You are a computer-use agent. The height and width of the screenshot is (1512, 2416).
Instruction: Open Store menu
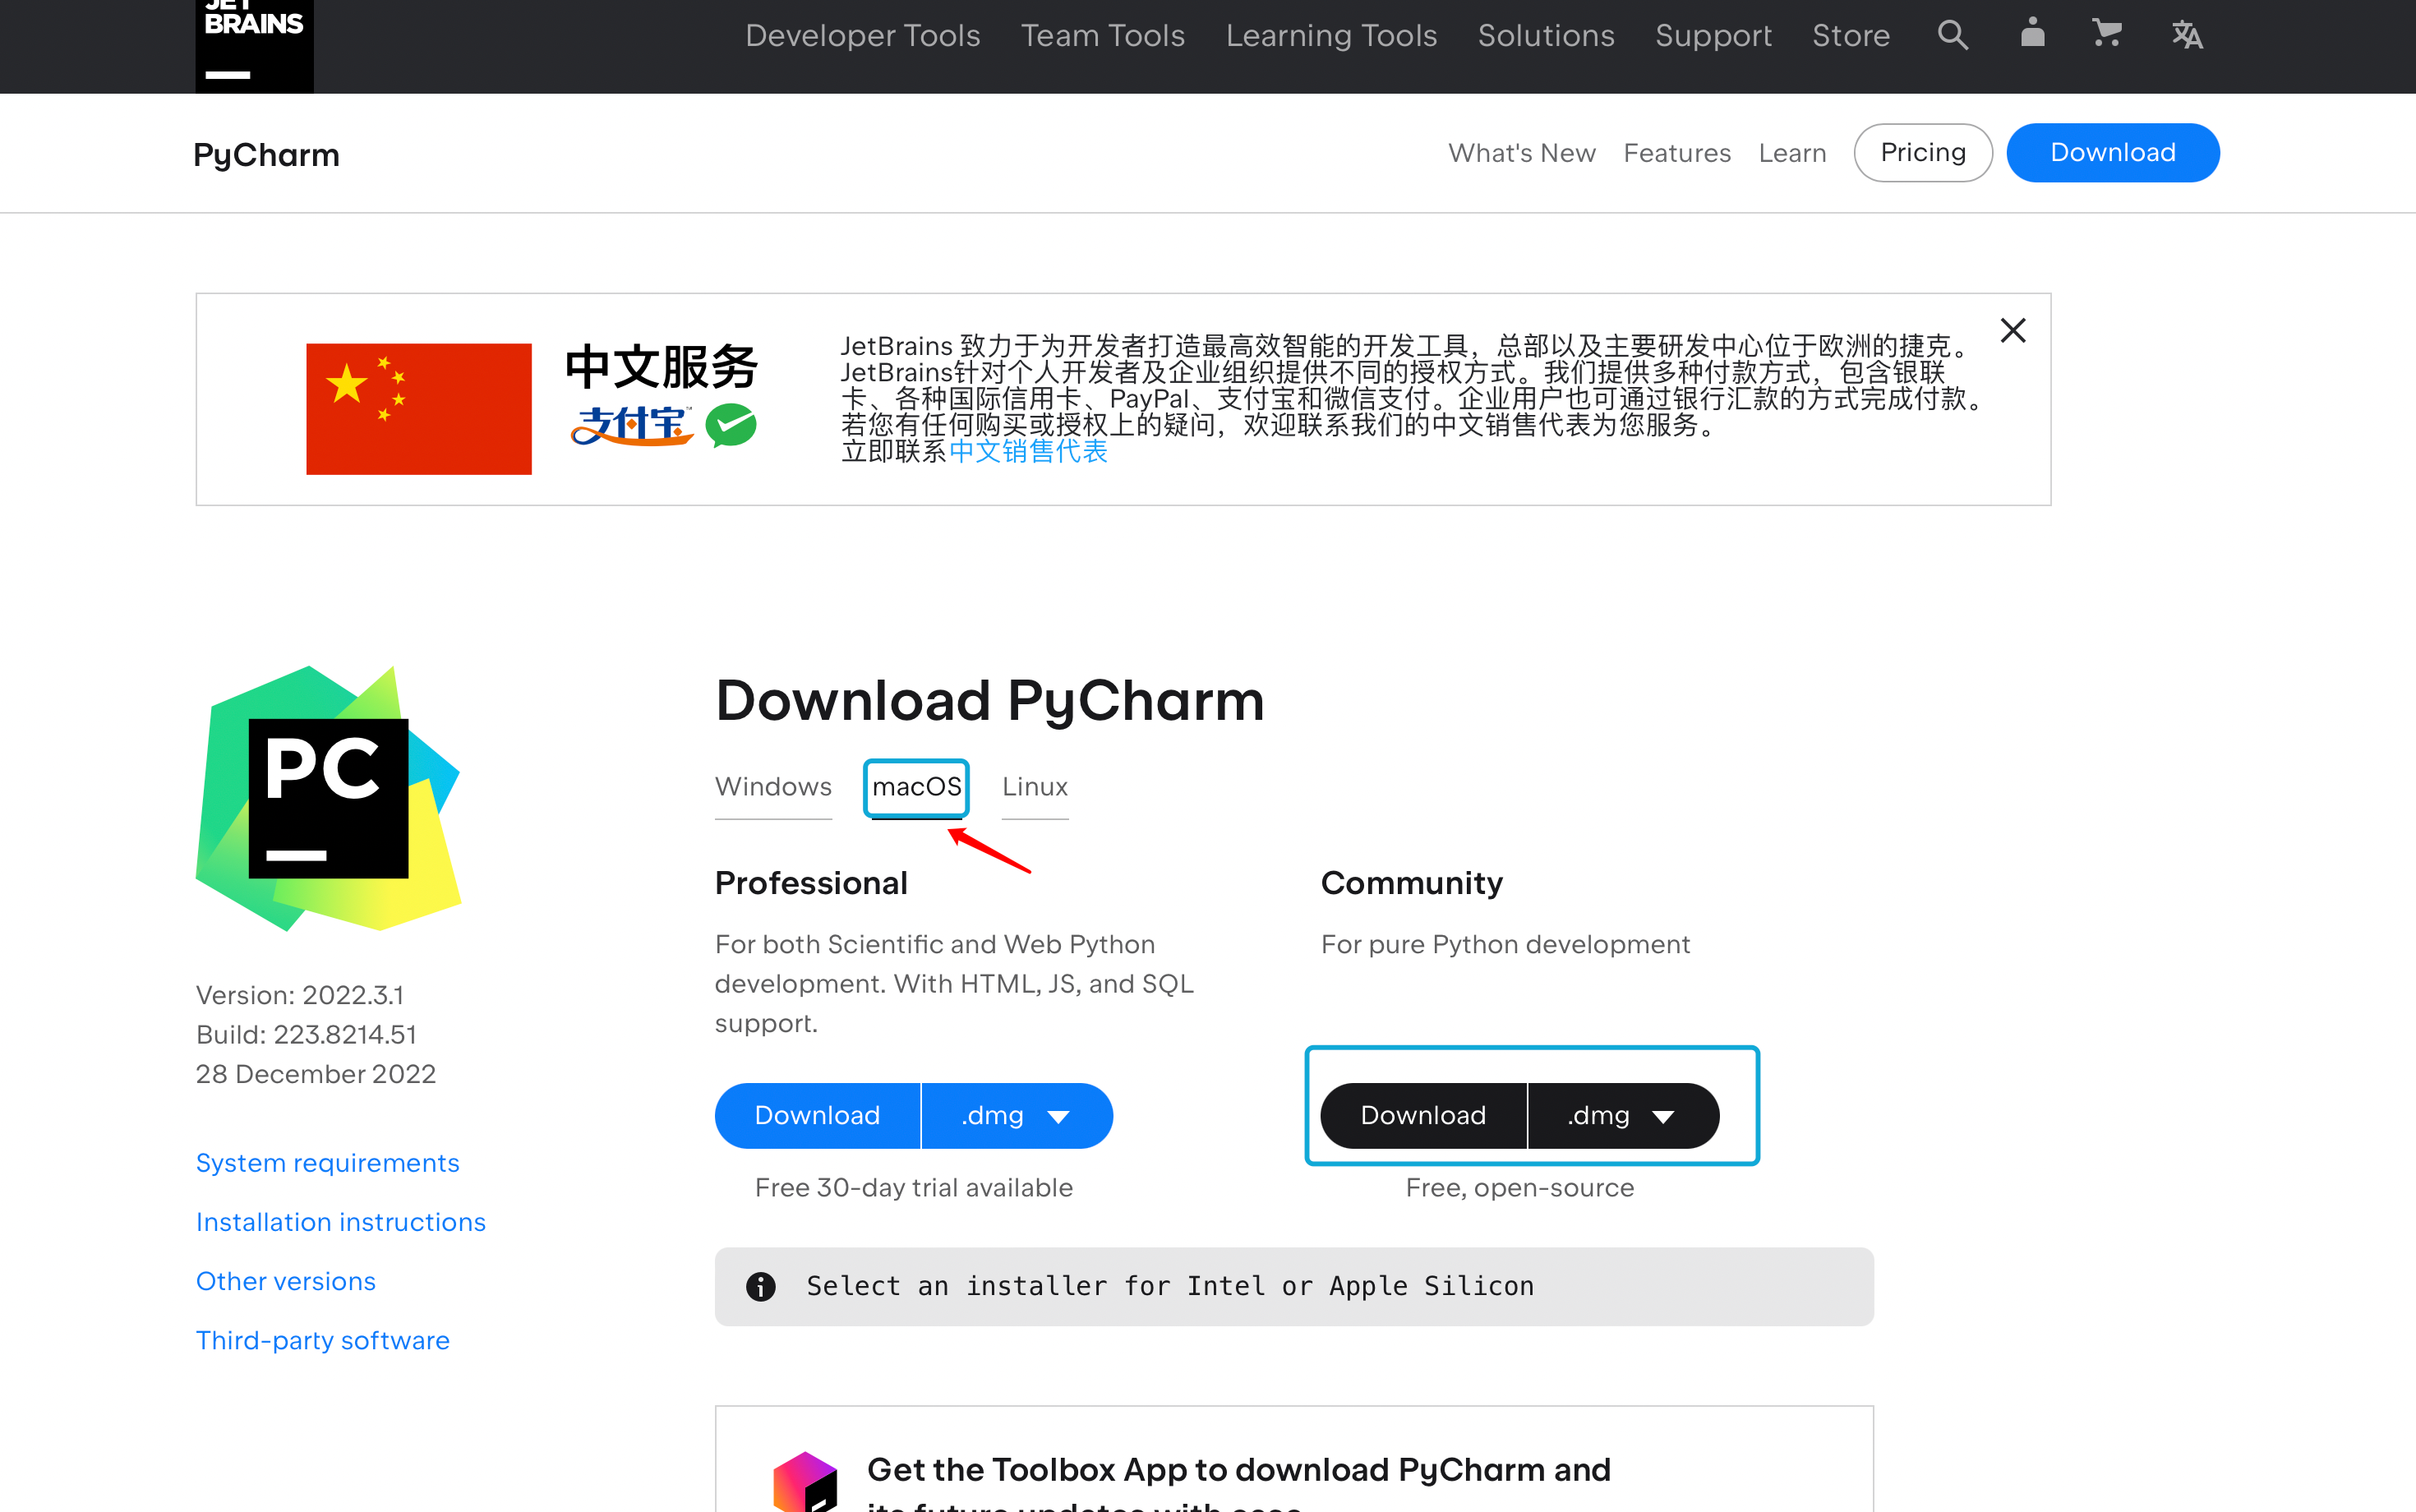1851,36
